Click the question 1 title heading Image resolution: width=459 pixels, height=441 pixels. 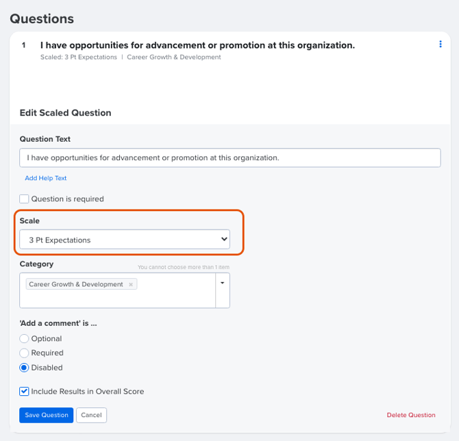[197, 45]
